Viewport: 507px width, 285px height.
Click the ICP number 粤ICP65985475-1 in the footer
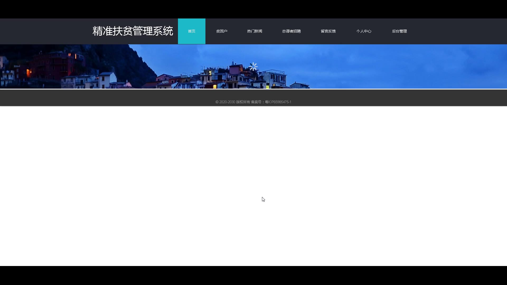278,102
